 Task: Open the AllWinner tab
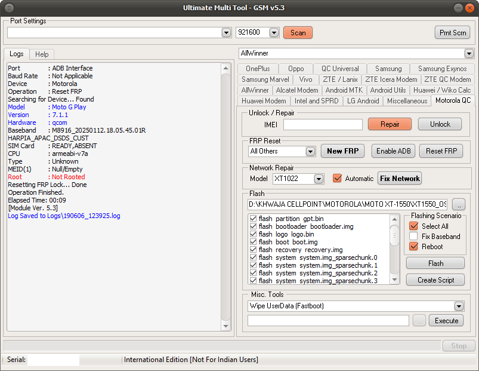255,90
